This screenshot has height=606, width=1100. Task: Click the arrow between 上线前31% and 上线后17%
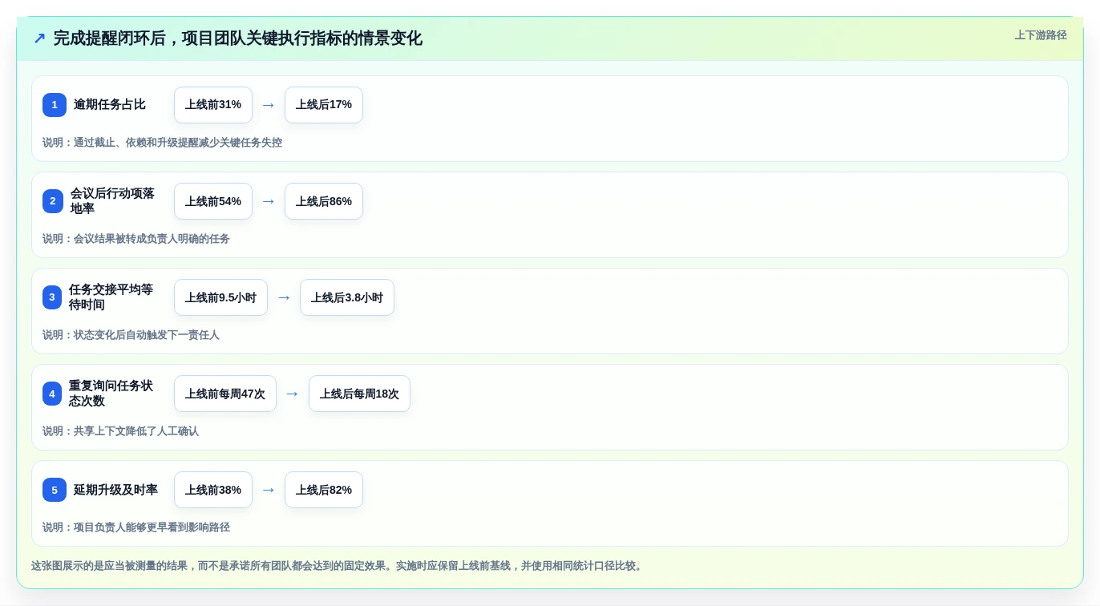[x=269, y=105]
